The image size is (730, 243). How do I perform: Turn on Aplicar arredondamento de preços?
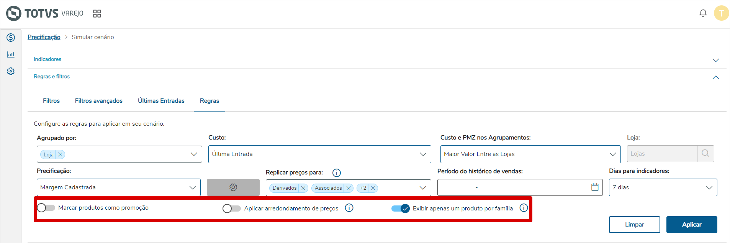point(231,209)
